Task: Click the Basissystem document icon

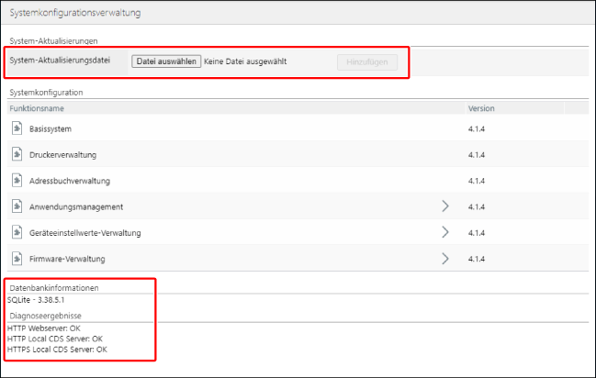Action: (x=17, y=128)
